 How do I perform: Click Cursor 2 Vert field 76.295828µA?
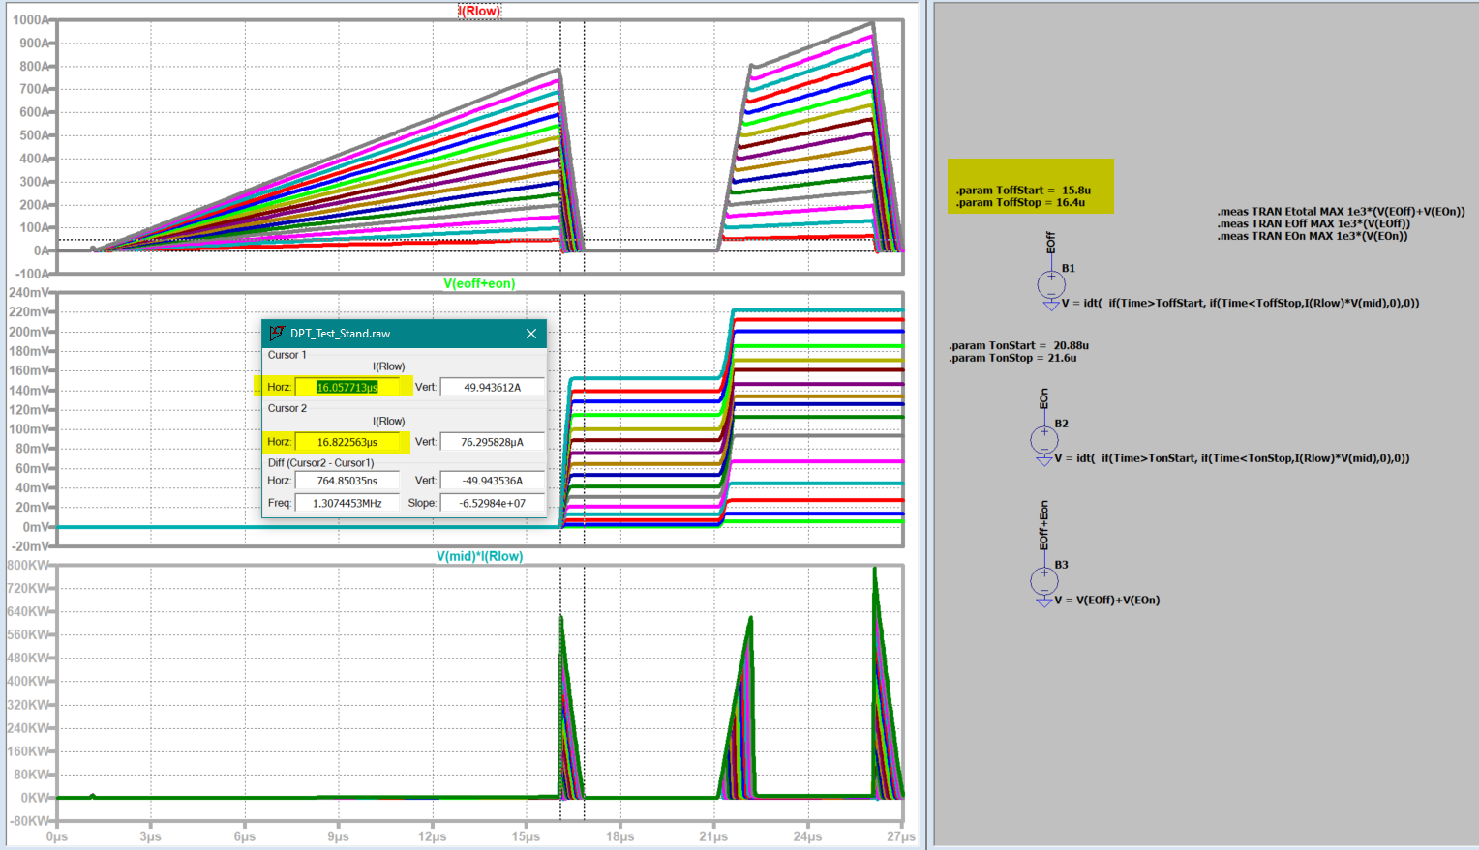pyautogui.click(x=492, y=442)
